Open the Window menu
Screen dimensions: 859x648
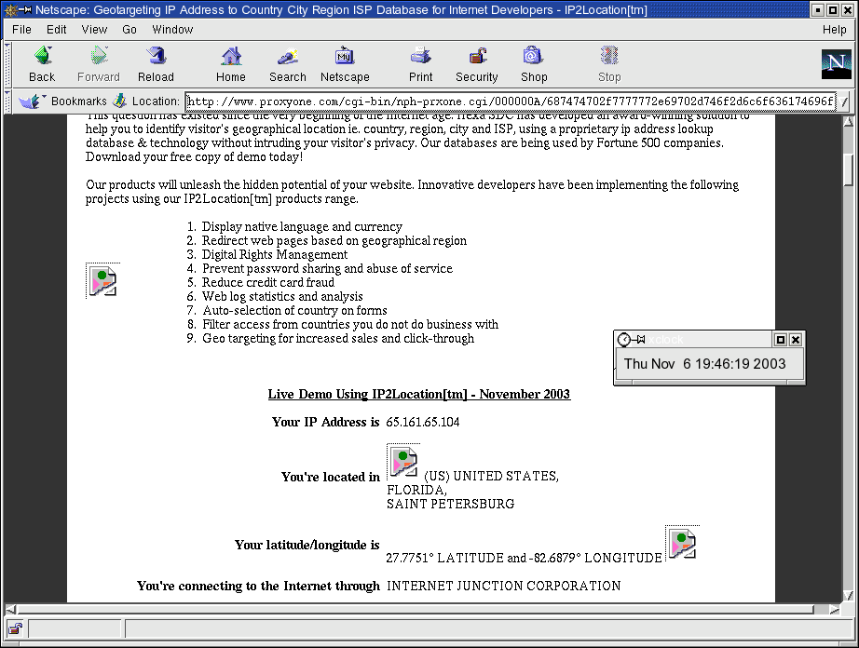coord(172,30)
